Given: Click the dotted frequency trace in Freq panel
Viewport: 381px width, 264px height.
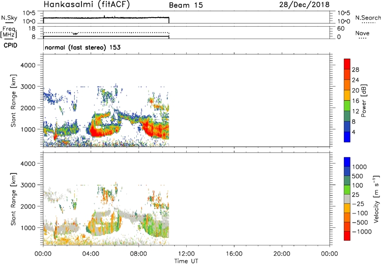Looking at the screenshot, I should click(x=106, y=32).
